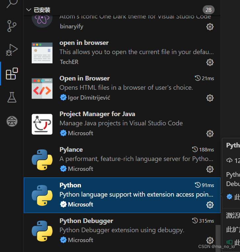Viewport: 240px width, 252px height.
Task: Click the 315ms activation time on Python Debugger
Action: pyautogui.click(x=207, y=221)
